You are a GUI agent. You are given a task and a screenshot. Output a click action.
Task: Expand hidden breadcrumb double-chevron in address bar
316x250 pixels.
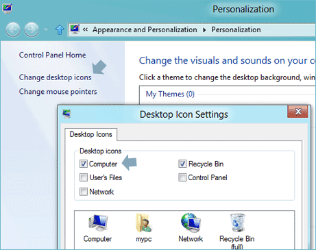pos(85,29)
